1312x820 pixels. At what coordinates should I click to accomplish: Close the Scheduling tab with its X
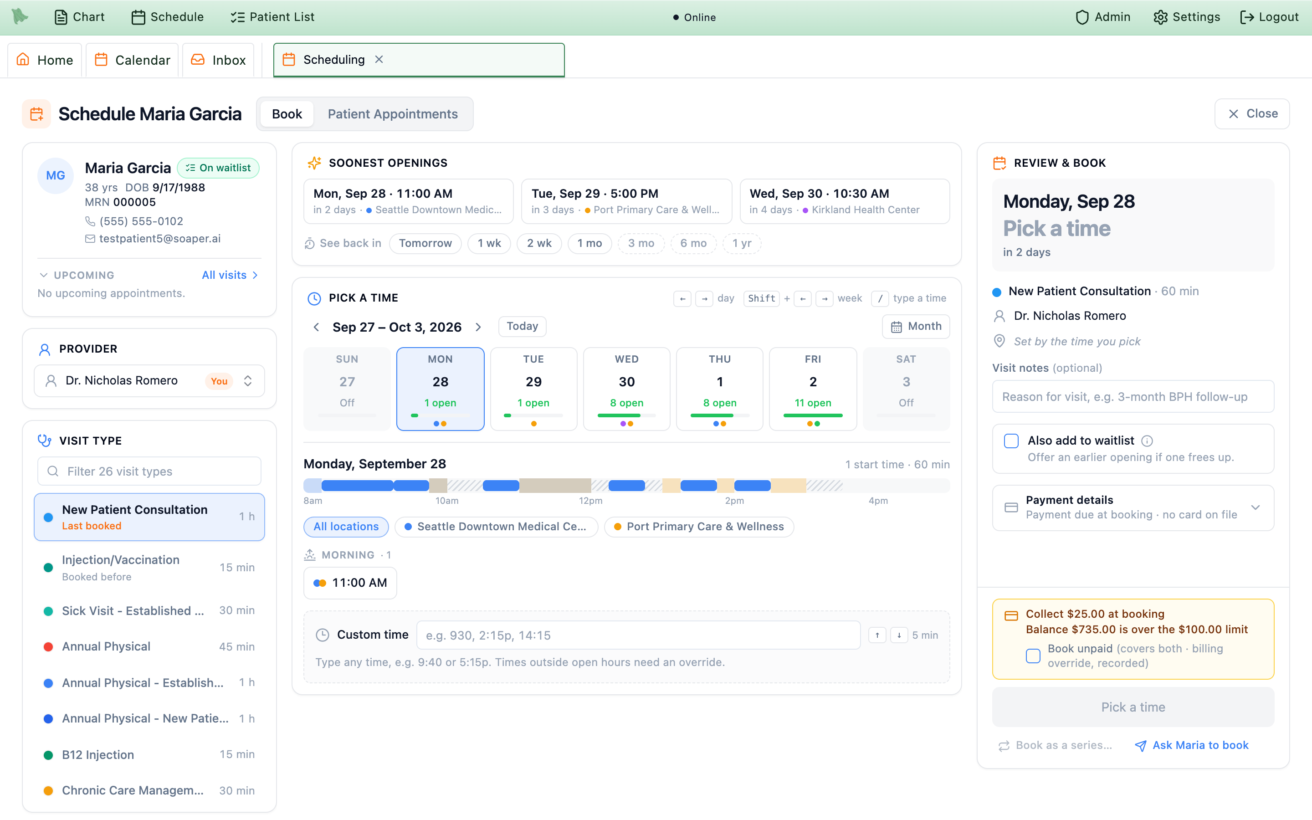pos(379,60)
